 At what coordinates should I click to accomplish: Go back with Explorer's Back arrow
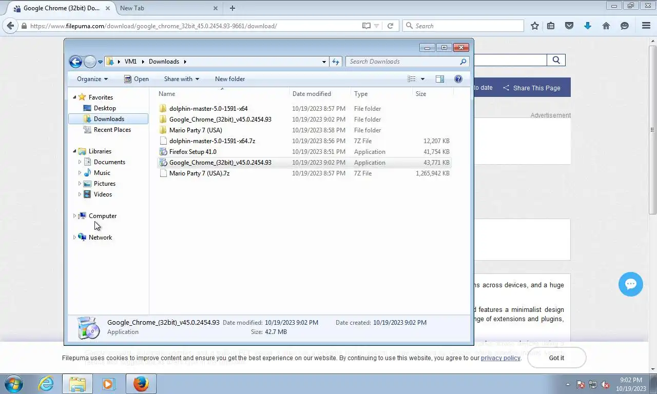pos(75,62)
